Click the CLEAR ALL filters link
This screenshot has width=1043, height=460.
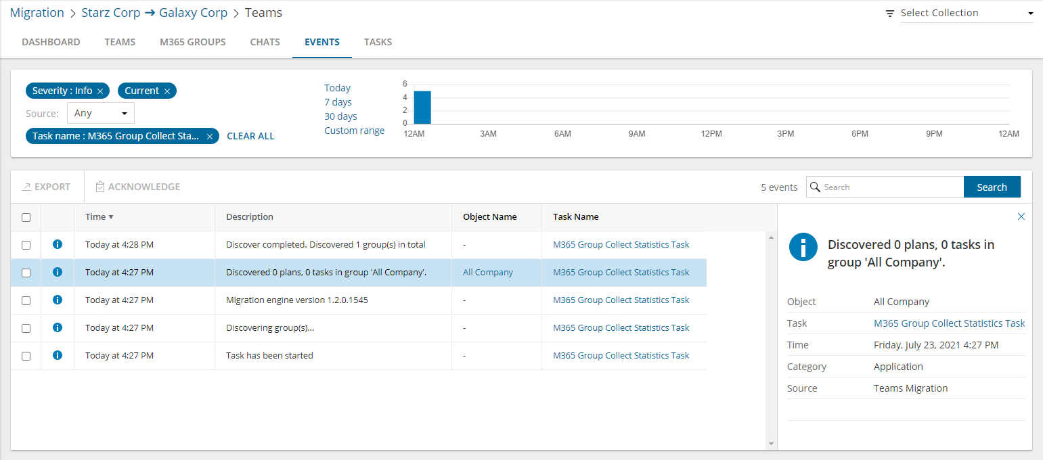[x=250, y=136]
